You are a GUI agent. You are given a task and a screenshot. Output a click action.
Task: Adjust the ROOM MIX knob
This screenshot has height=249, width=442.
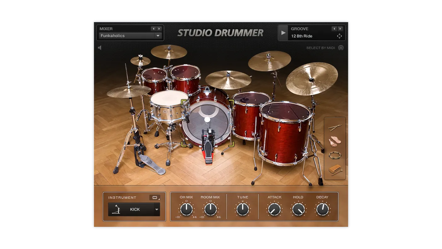(x=210, y=209)
